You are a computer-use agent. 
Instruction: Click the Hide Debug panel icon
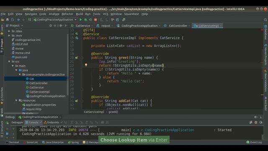(261, 117)
